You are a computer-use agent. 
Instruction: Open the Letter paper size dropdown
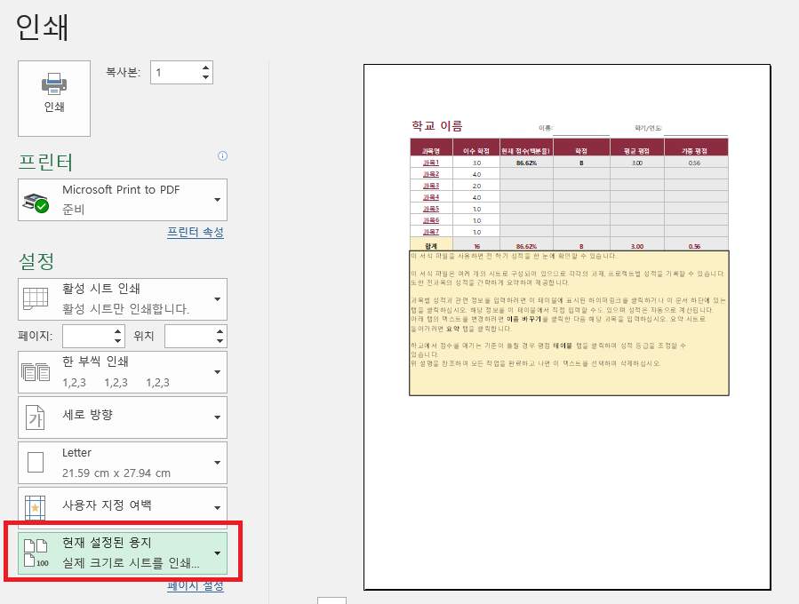pyautogui.click(x=217, y=462)
